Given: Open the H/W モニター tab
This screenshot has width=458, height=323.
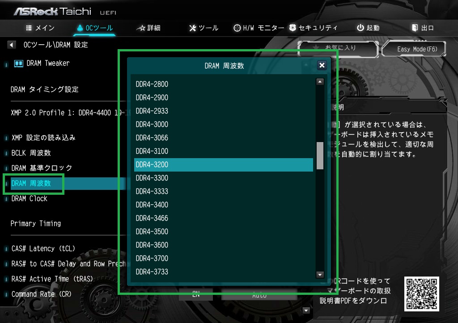Looking at the screenshot, I should pos(259,28).
